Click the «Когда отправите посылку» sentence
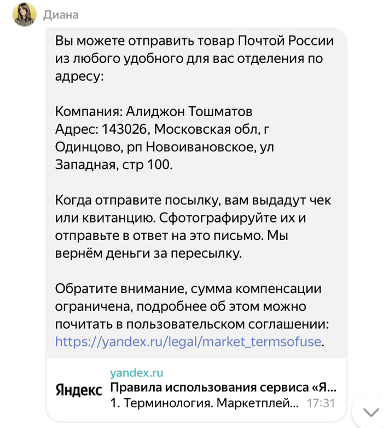The image size is (383, 428). [x=193, y=201]
